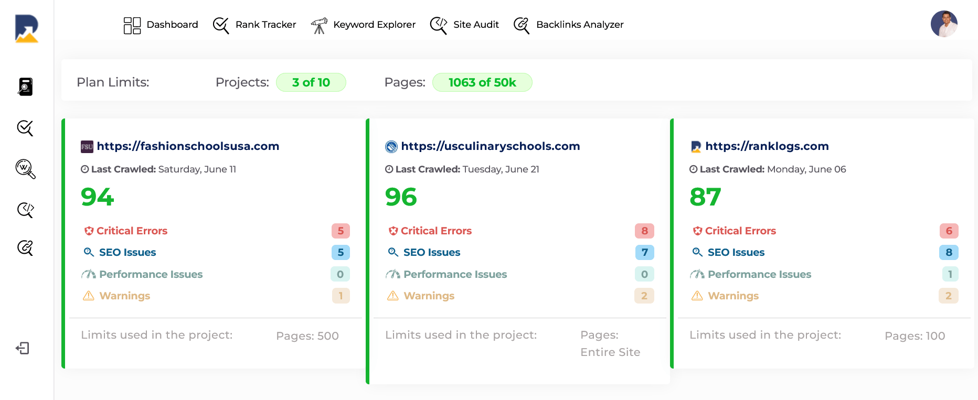Click the Warnings count badge for usculinaryschools.com
Viewport: 978px width, 400px height.
(x=644, y=296)
